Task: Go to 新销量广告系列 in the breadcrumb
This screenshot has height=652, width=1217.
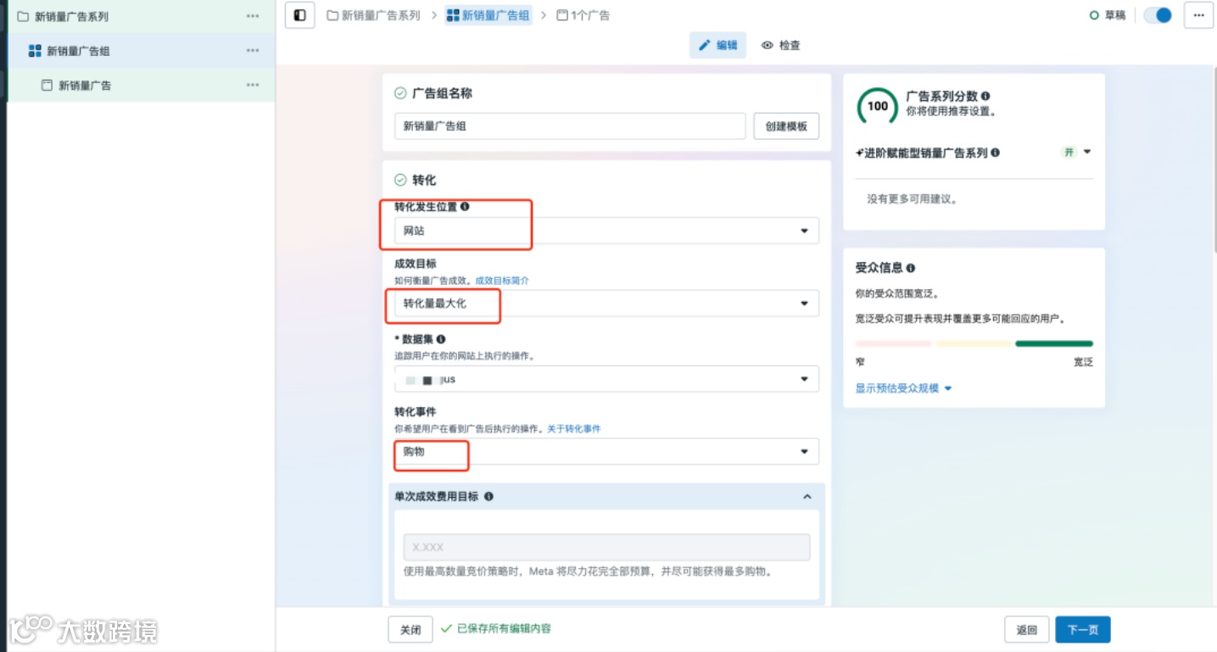Action: coord(373,15)
